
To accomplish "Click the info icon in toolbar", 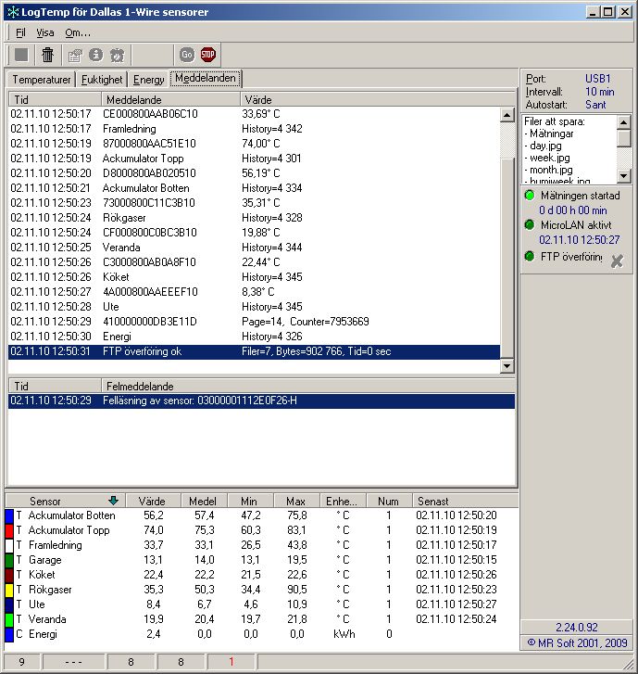I will pyautogui.click(x=96, y=55).
